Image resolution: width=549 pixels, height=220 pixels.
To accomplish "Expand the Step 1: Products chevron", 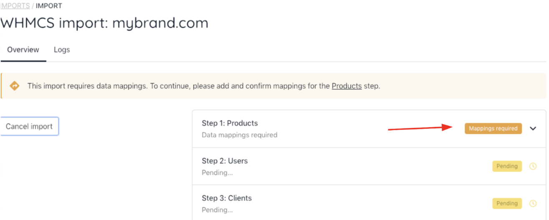I will 533,129.
